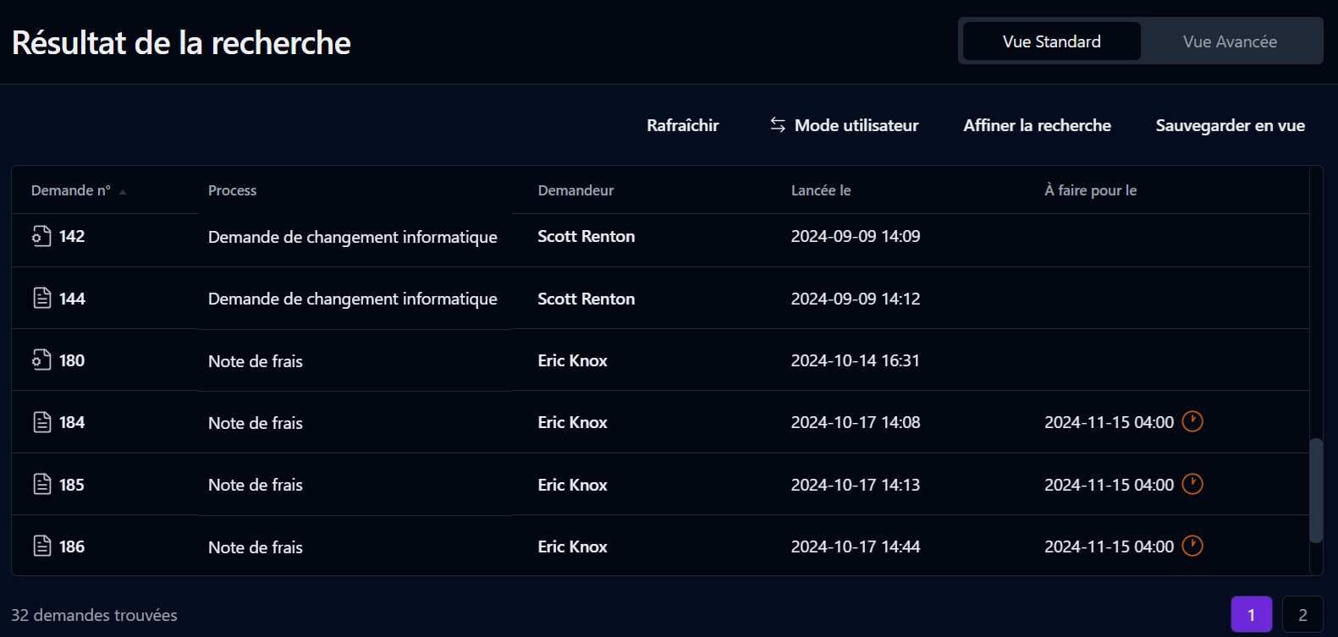Sort table by Lancée le header
Image resolution: width=1338 pixels, height=637 pixels.
coord(820,190)
